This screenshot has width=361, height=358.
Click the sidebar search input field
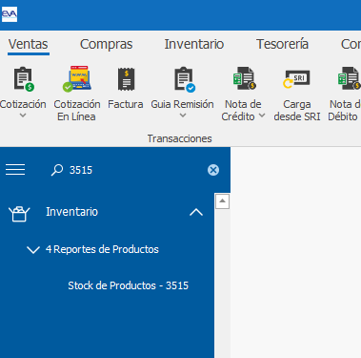(135, 170)
